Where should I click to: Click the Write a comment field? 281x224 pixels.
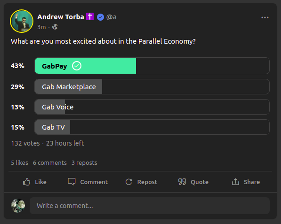150,206
